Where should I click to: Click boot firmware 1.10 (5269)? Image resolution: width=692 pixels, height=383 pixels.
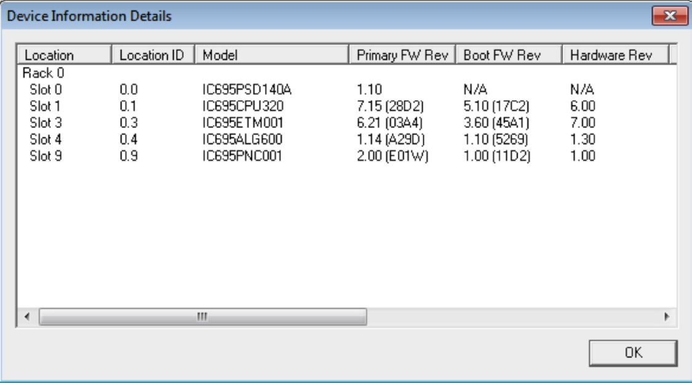coord(496,140)
